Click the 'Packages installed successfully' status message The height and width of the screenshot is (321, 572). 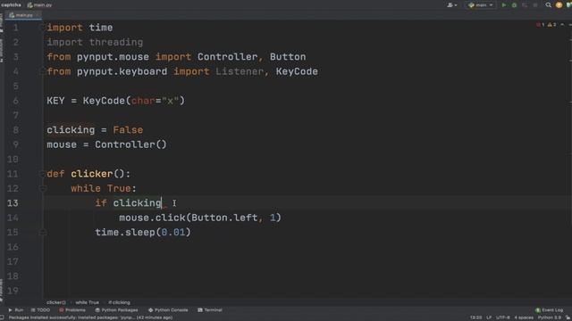(90, 317)
